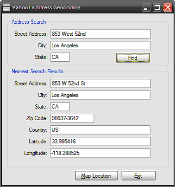The width and height of the screenshot is (175, 187).
Task: Click the window title 'Yahoo! Address Geocoding'
Action: 46,7
